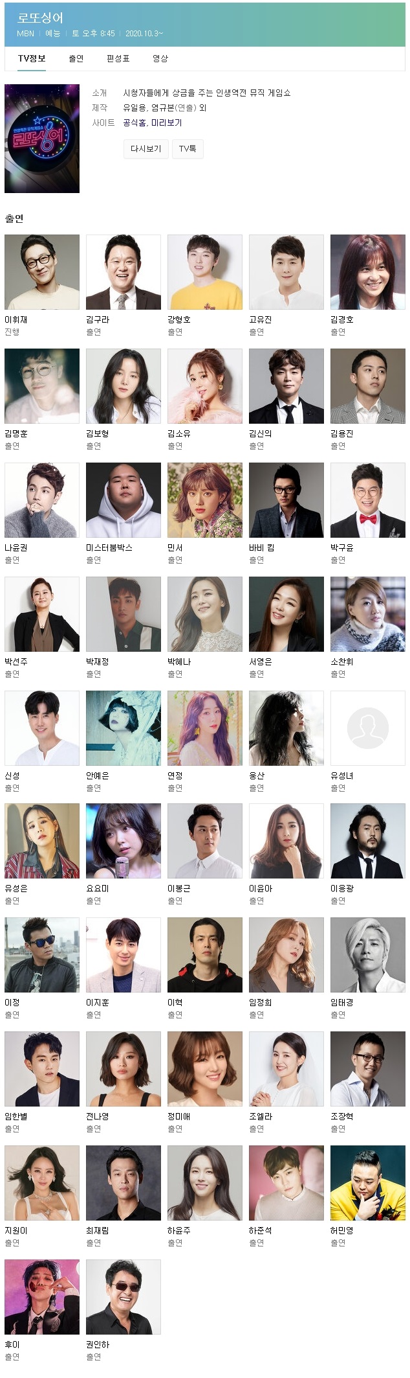Open the 공식홈 site link
410x1378 pixels.
tap(134, 123)
